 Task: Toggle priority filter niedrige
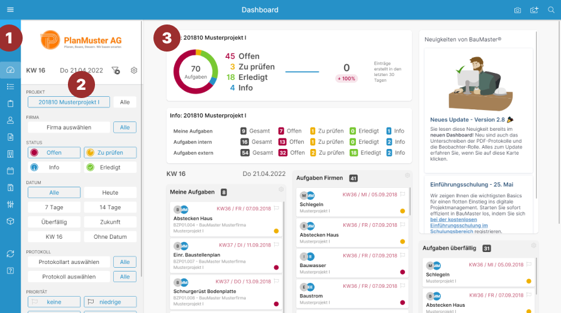[x=110, y=302]
